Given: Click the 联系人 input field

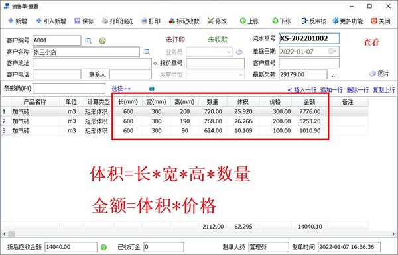Looking at the screenshot, I should [131, 75].
